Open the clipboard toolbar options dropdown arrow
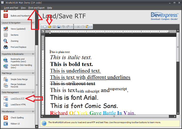Screen dimensions: 182x129 point(92,27)
